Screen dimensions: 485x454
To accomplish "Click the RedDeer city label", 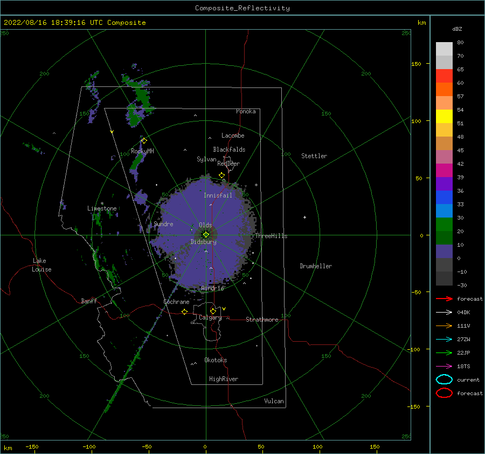I will tap(228, 164).
